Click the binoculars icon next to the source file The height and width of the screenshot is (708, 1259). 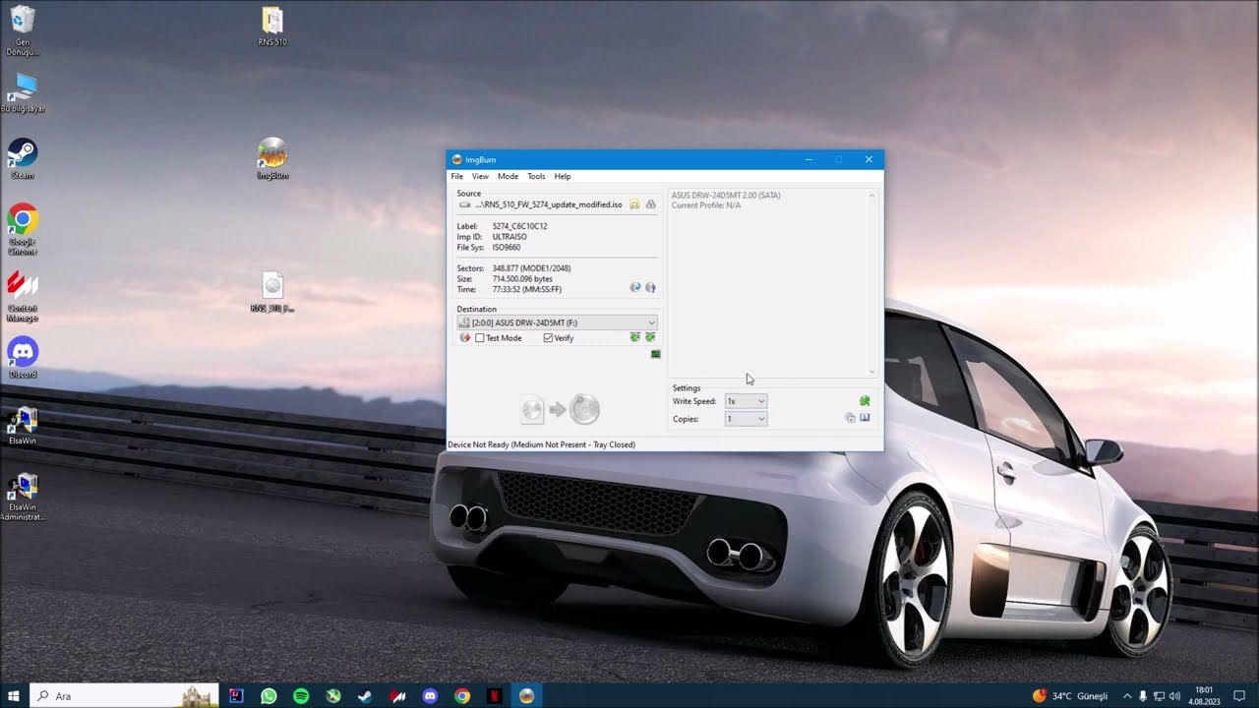pyautogui.click(x=650, y=205)
